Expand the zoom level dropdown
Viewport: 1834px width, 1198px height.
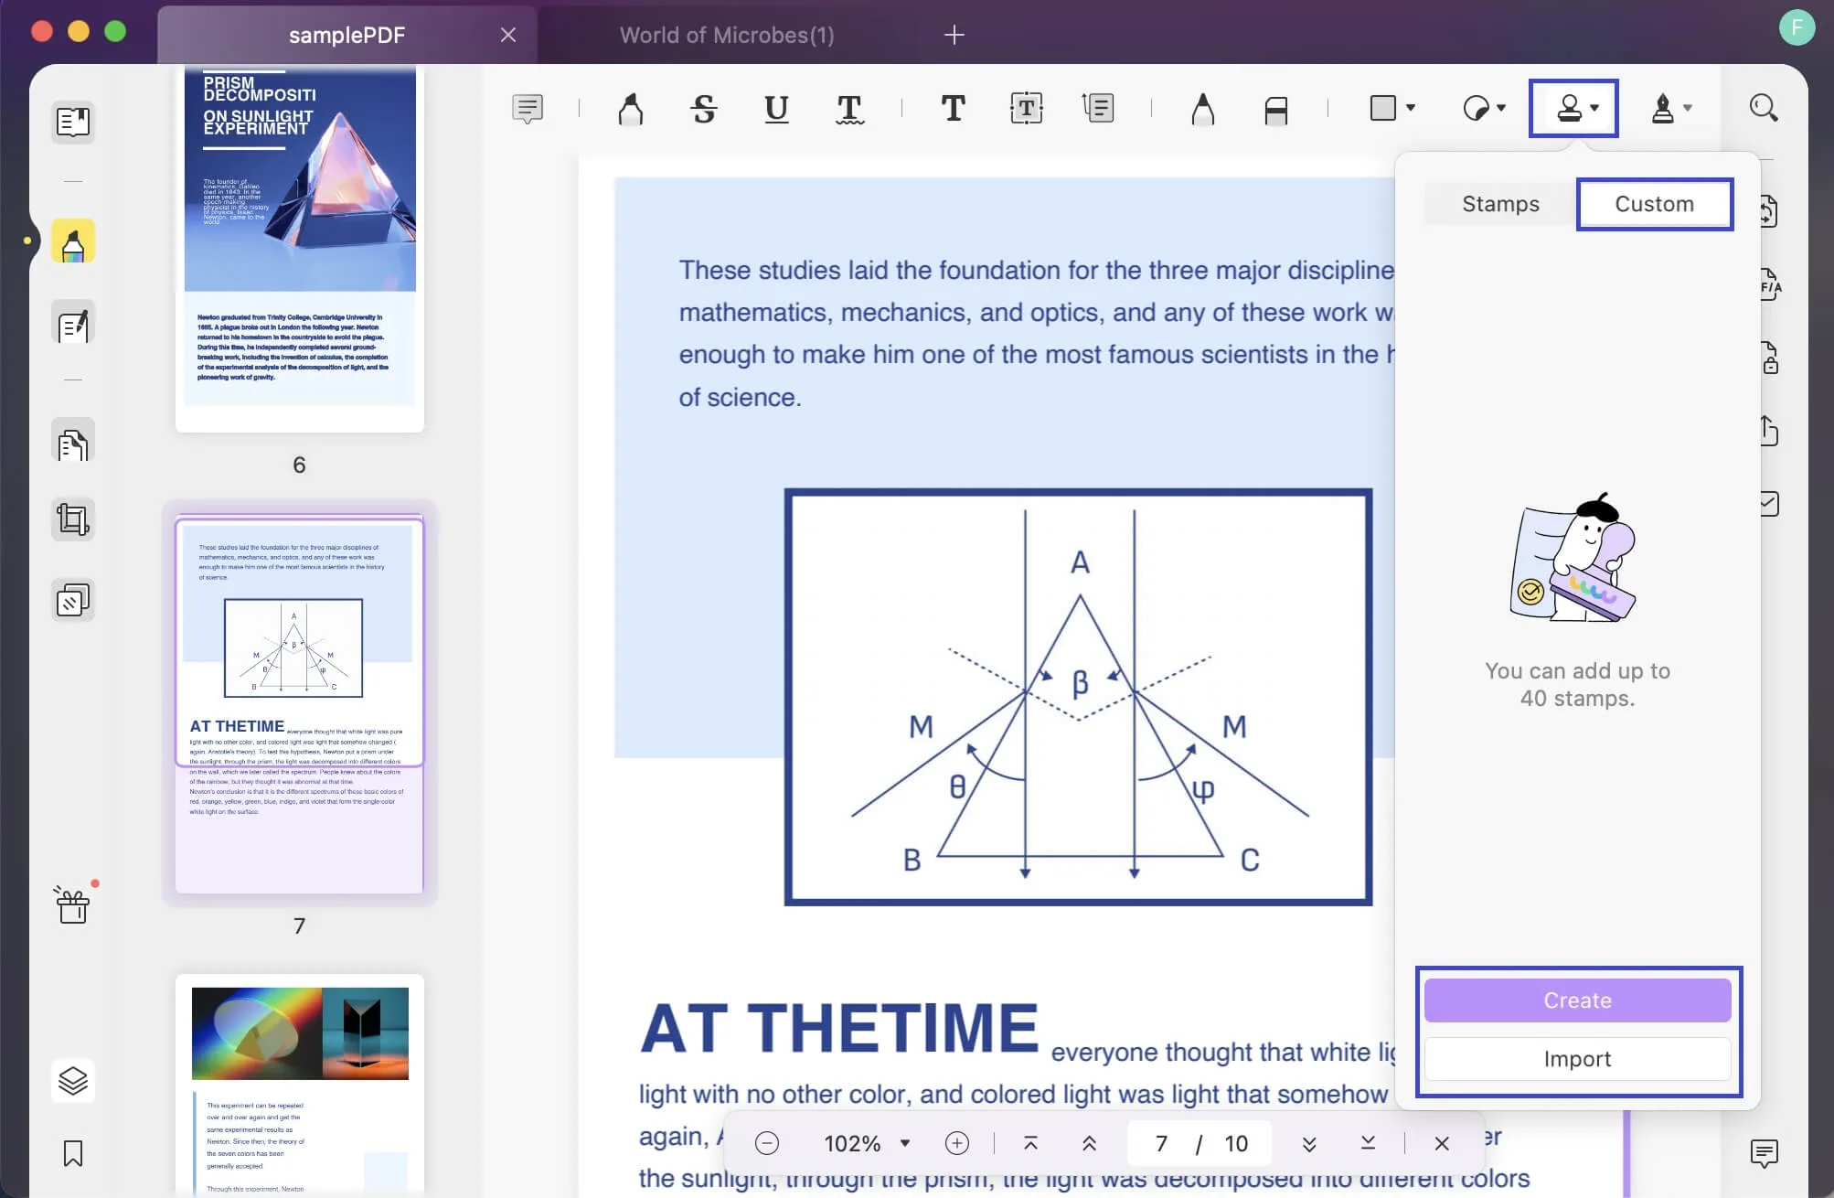coord(903,1143)
